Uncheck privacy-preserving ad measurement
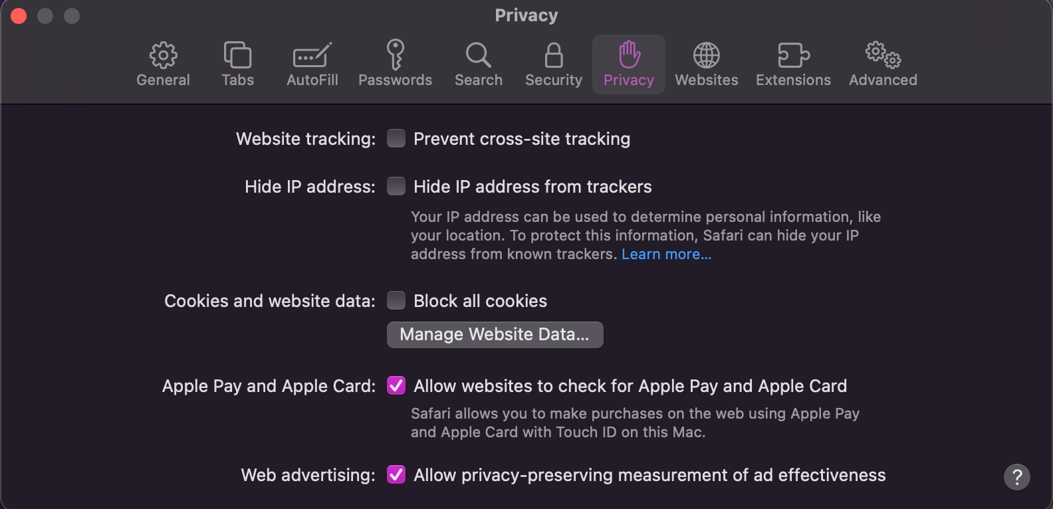 point(396,475)
